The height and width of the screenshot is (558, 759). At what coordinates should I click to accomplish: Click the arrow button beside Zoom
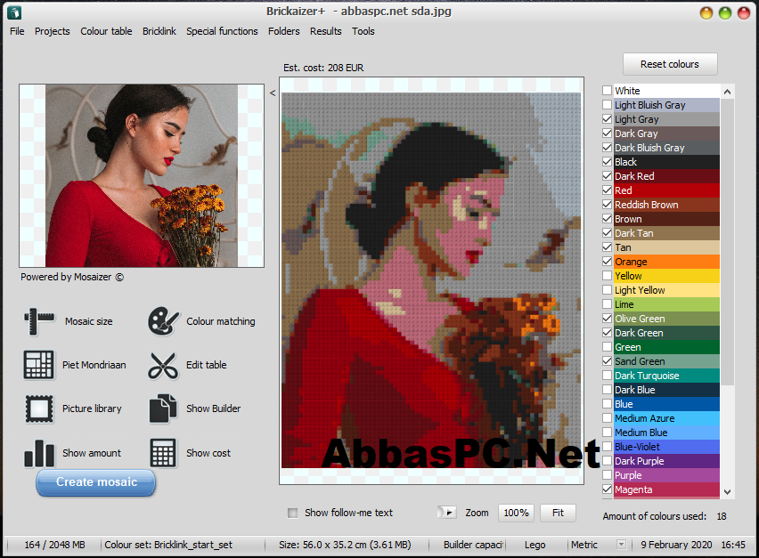click(x=447, y=513)
